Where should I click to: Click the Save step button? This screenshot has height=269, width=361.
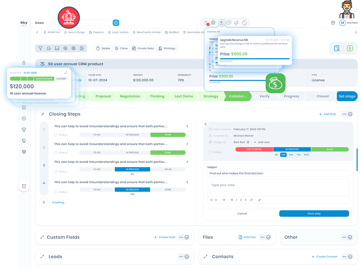(314, 214)
